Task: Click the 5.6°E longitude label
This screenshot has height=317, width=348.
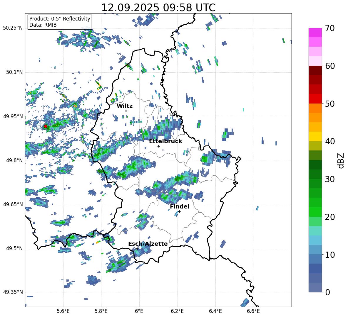Action: point(63,311)
